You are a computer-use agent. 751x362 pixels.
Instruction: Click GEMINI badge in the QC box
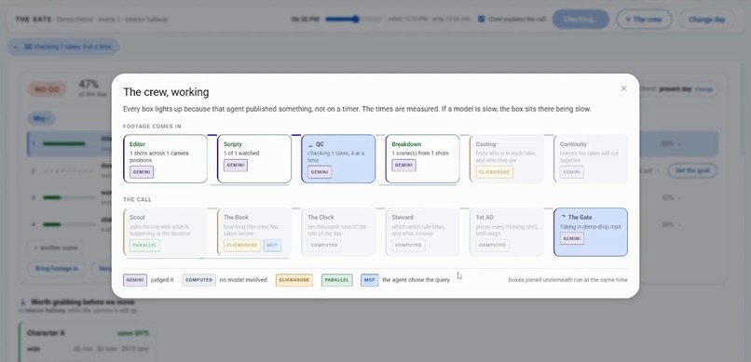coord(320,172)
